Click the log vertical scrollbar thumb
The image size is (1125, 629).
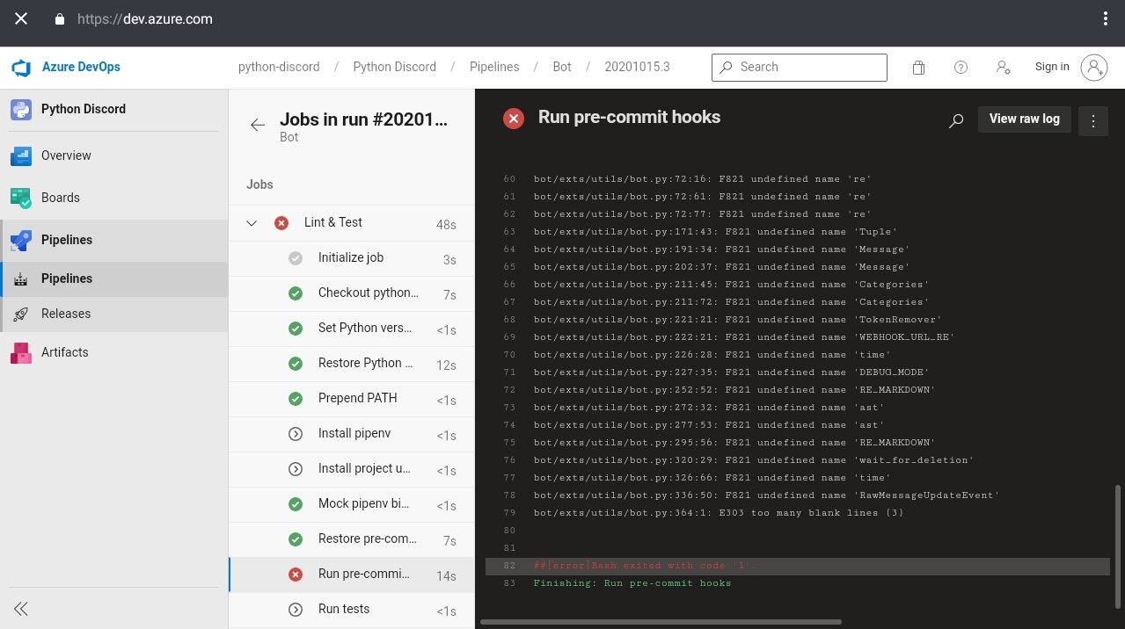click(1119, 547)
